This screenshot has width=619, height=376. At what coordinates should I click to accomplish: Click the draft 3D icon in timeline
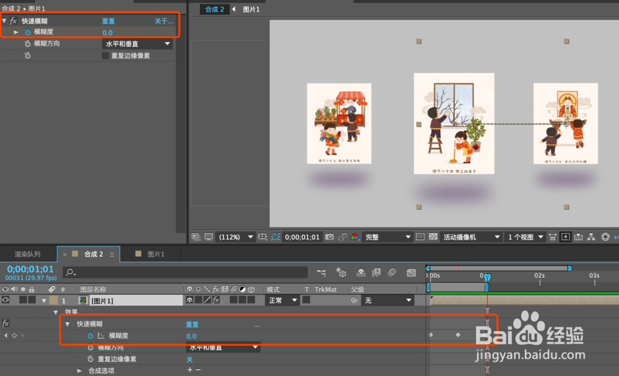340,272
